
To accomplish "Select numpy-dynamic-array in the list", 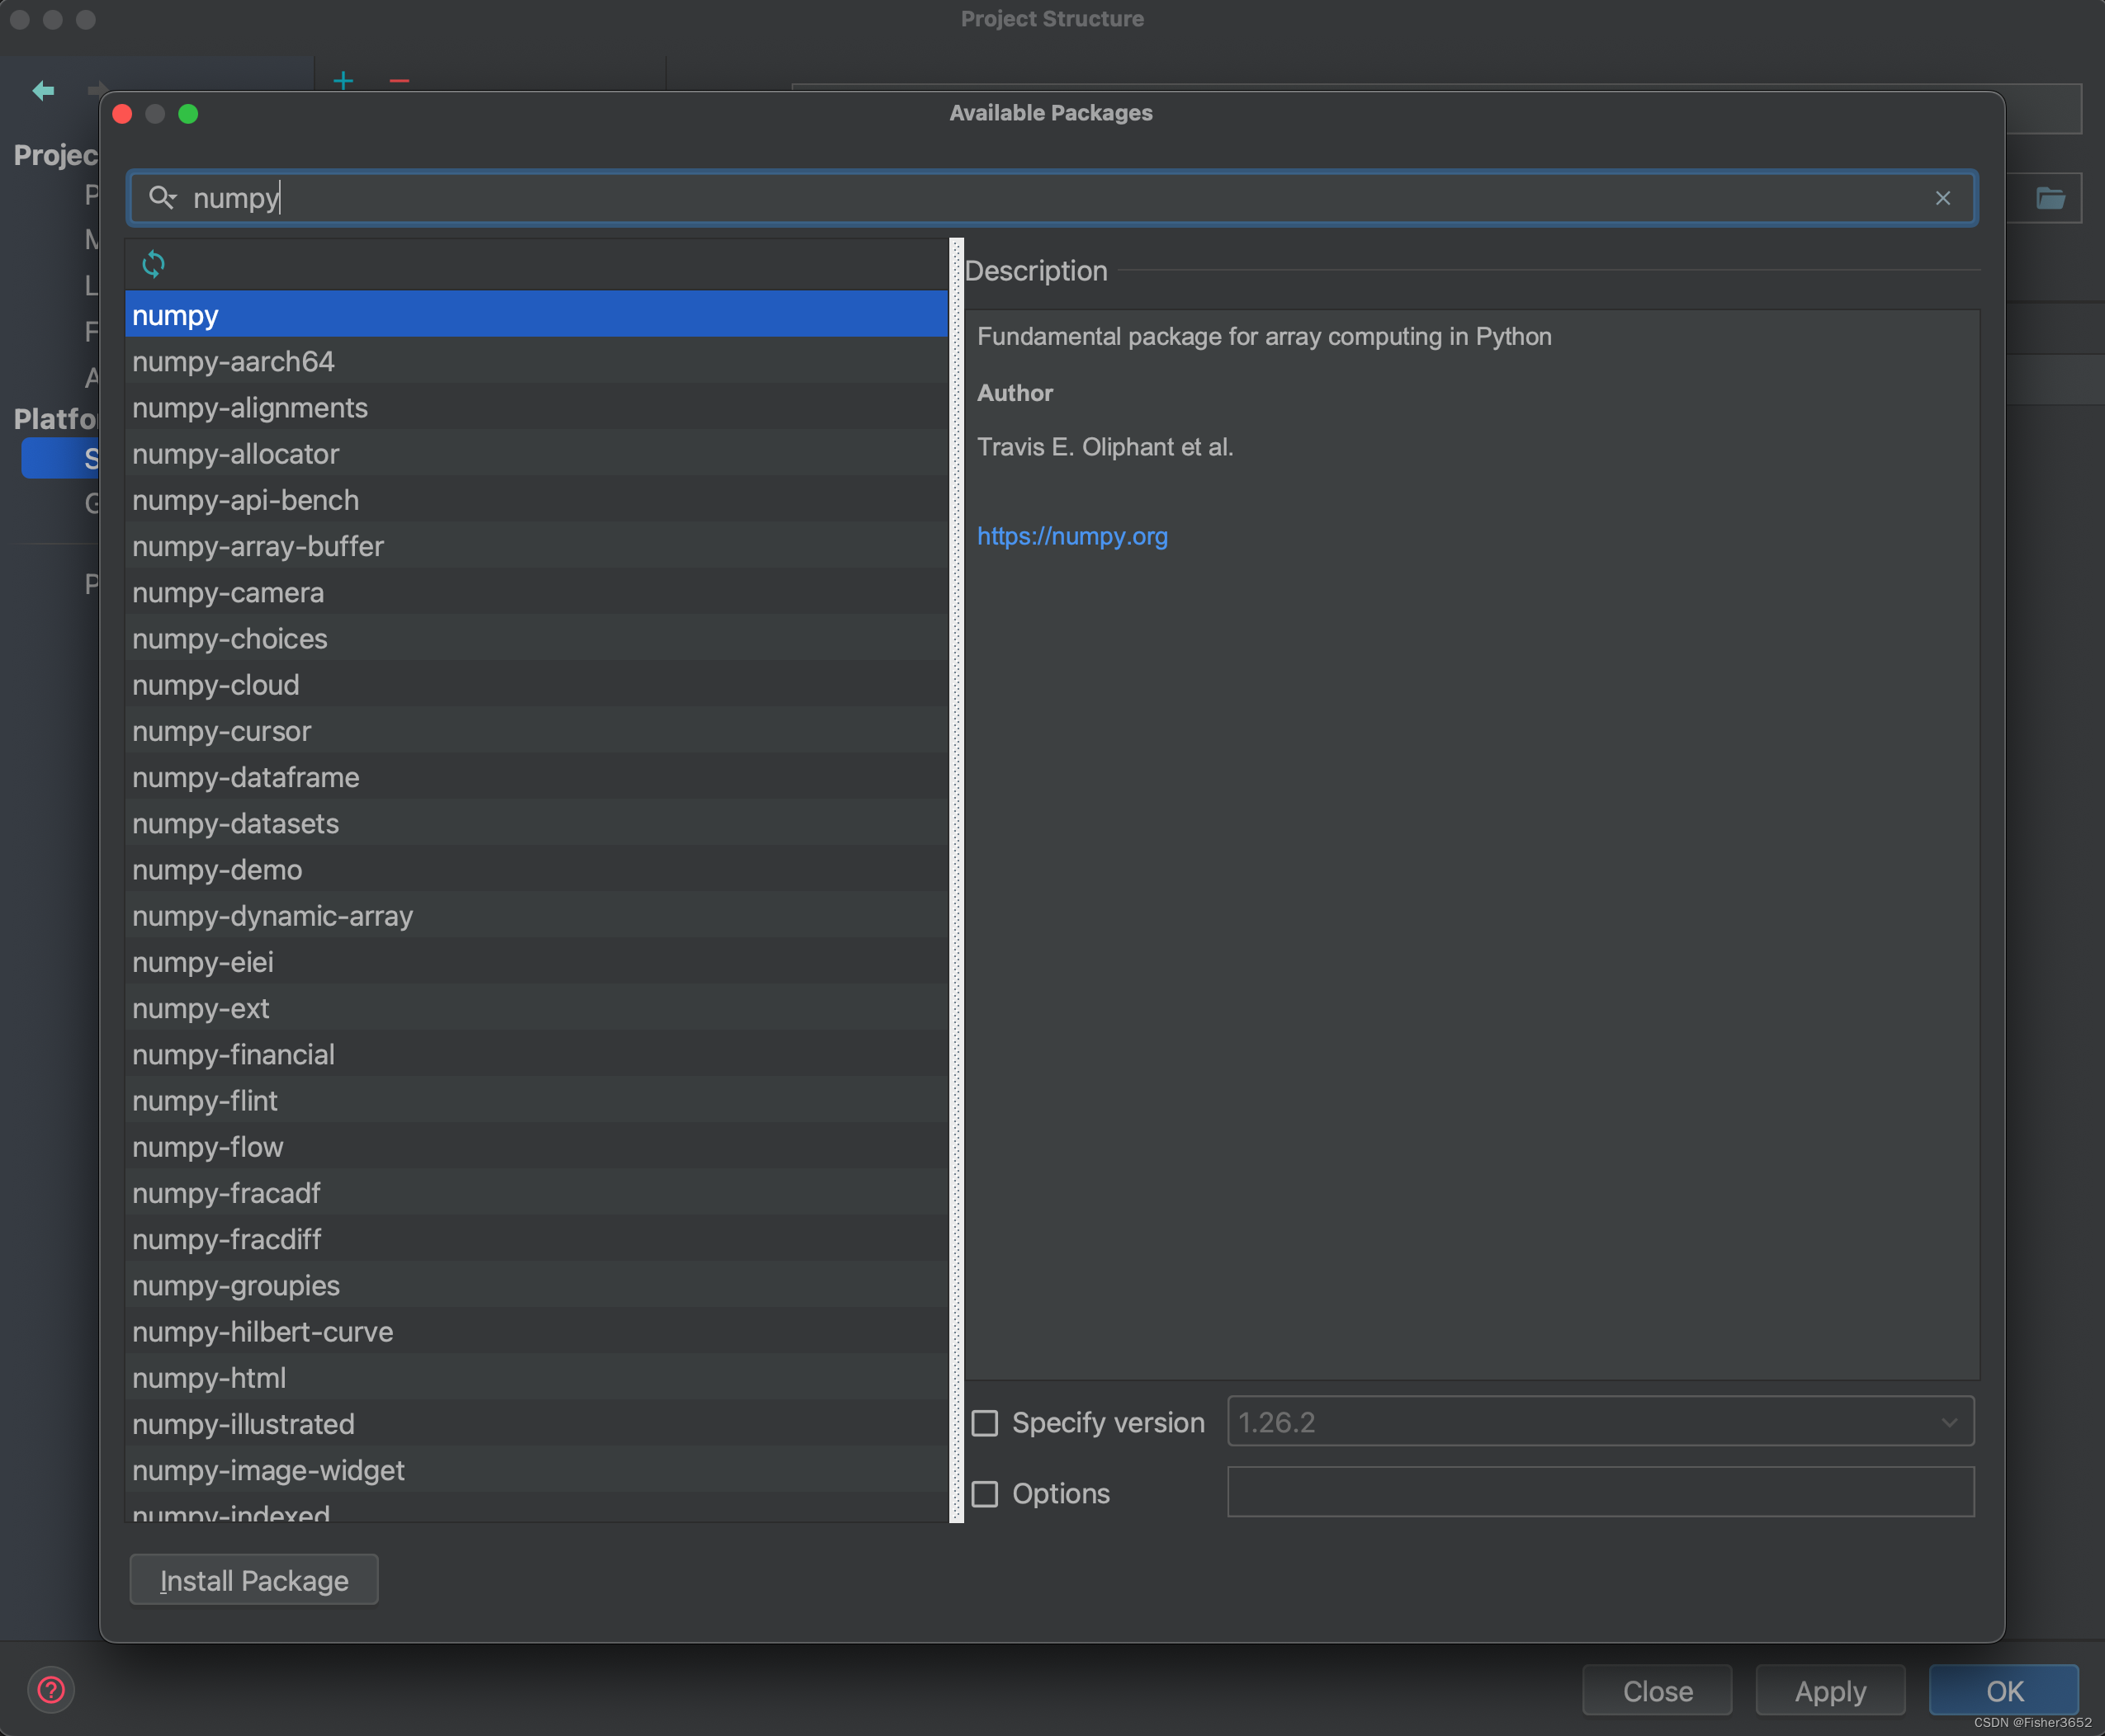I will coord(537,916).
